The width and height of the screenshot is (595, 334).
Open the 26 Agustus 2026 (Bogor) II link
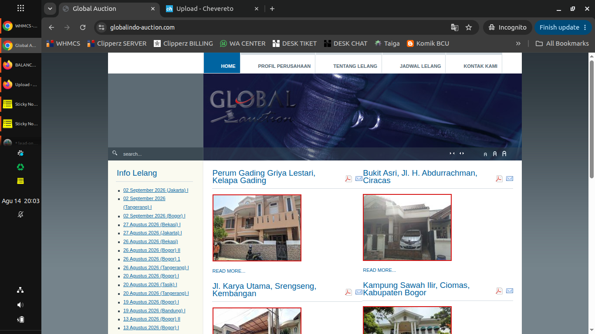(152, 250)
